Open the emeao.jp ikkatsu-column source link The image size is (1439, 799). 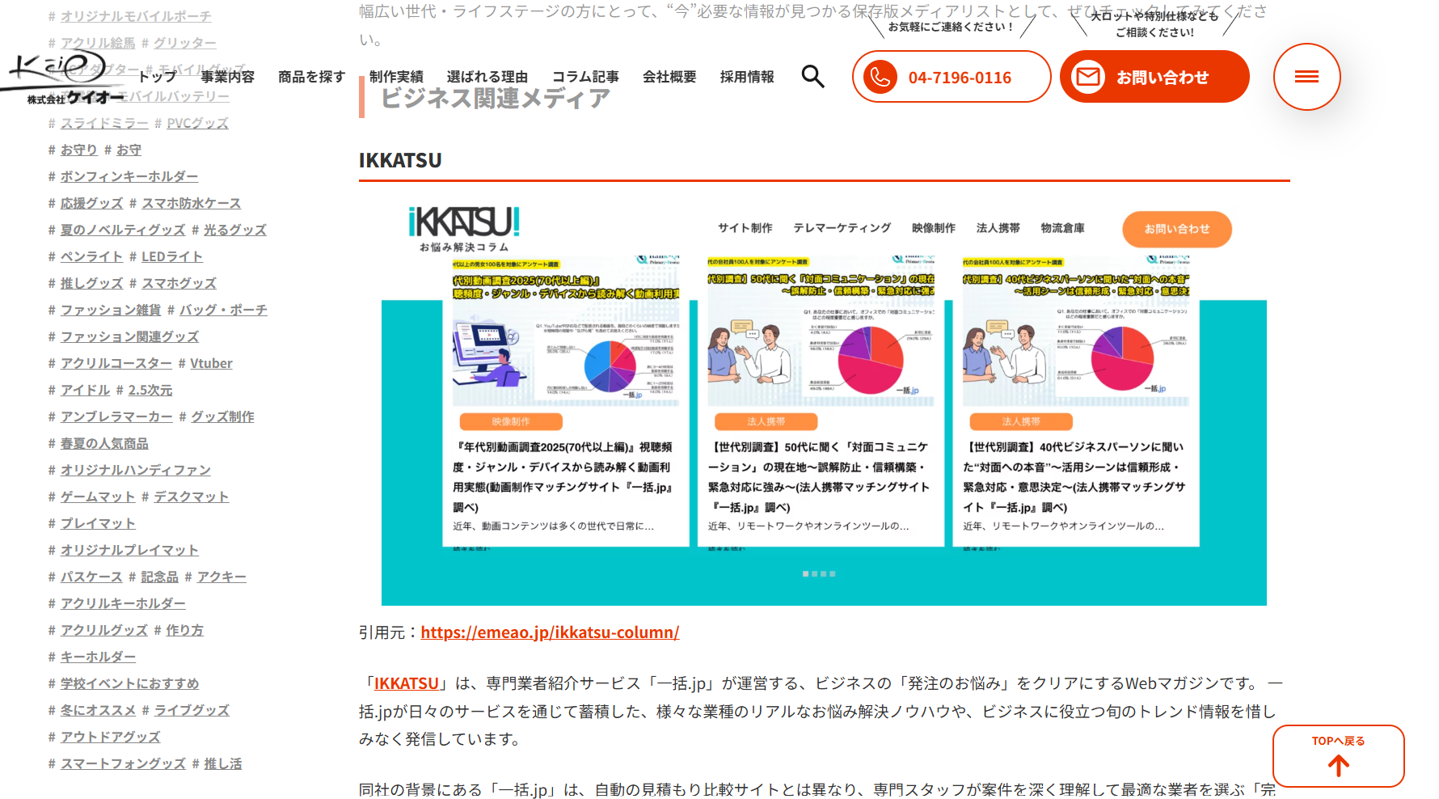[x=550, y=632]
